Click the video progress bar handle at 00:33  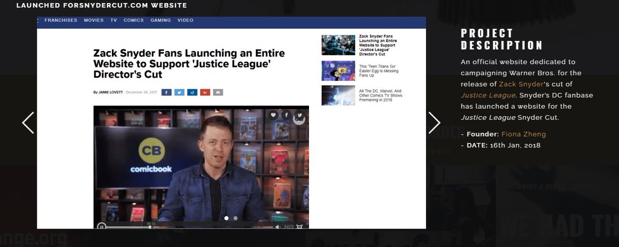click(150, 226)
